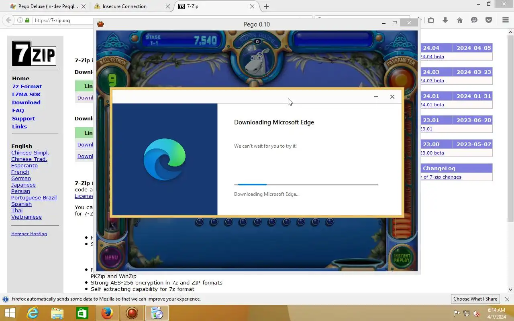Open the site info icon in address bar
The width and height of the screenshot is (514, 321).
pyautogui.click(x=20, y=20)
